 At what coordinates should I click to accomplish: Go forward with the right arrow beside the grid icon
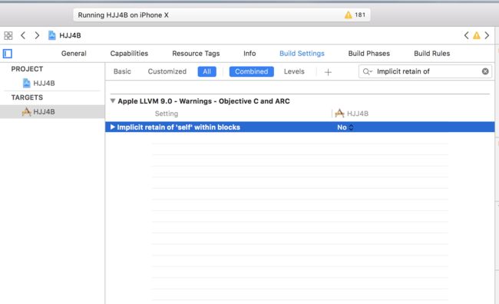click(37, 35)
